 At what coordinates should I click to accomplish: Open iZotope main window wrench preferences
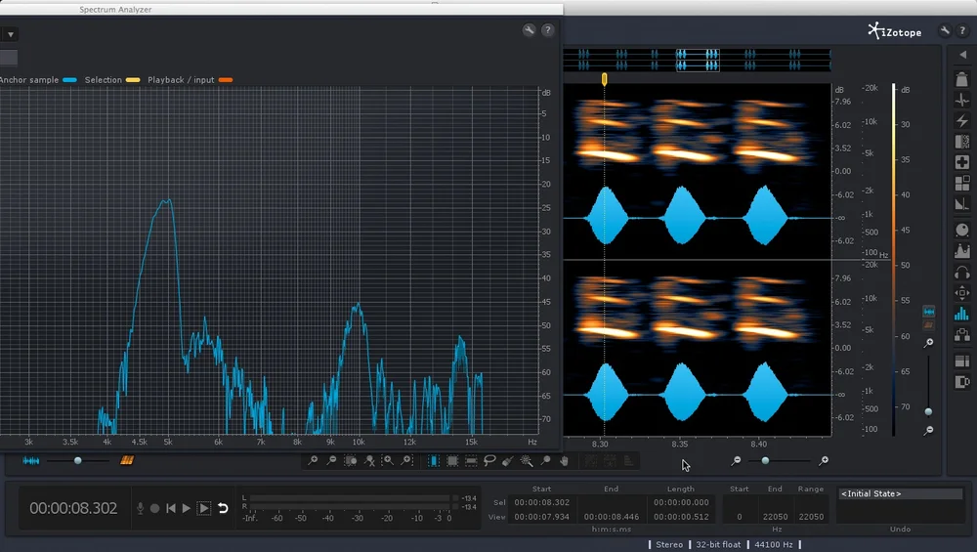click(x=945, y=30)
